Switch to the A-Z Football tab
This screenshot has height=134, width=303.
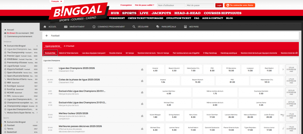coord(69,46)
